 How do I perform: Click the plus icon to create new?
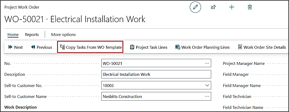[x=231, y=7]
